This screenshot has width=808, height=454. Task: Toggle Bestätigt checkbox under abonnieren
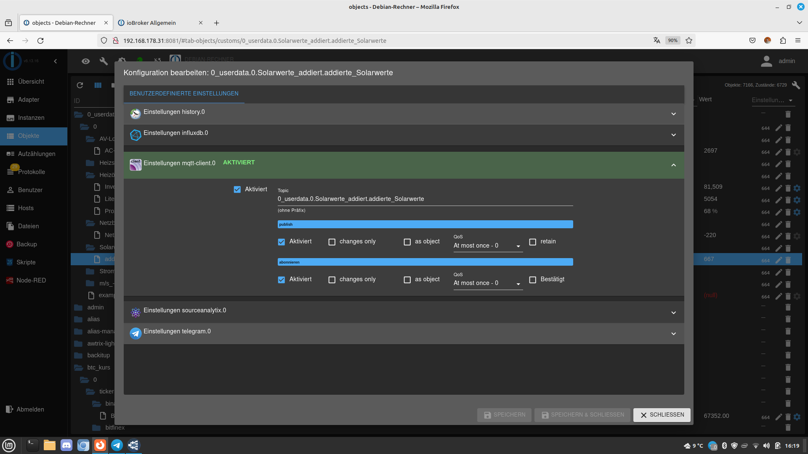coord(533,280)
